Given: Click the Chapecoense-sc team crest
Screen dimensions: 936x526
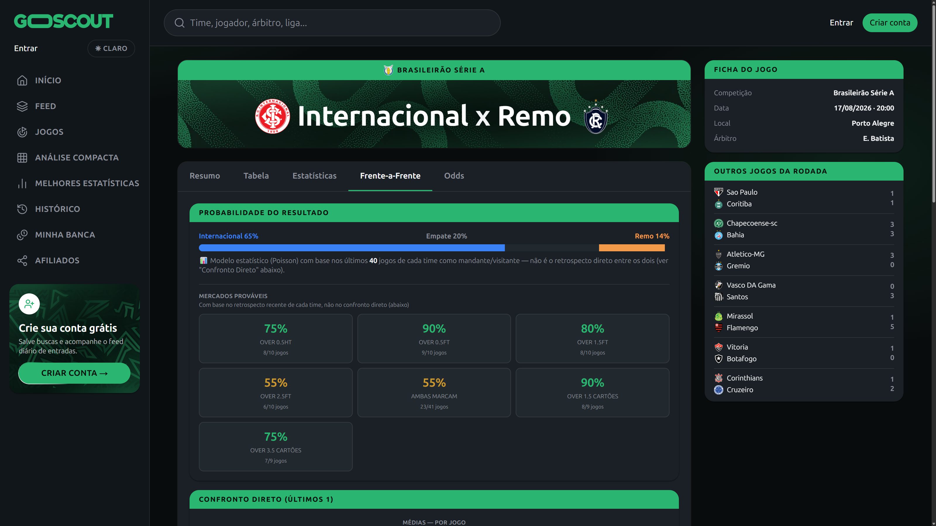Looking at the screenshot, I should [x=718, y=223].
